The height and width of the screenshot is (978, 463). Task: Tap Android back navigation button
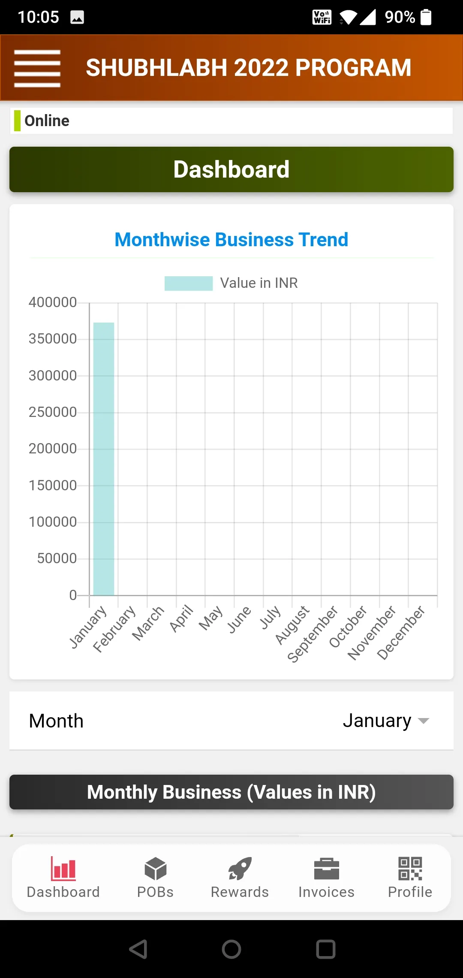point(138,949)
